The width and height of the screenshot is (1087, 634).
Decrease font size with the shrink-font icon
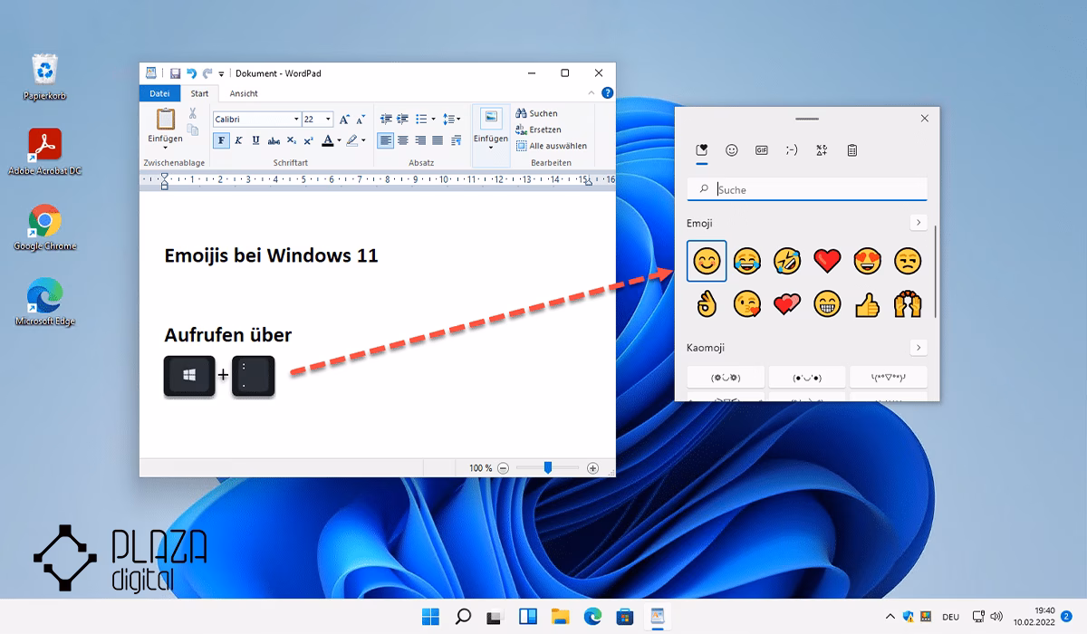coord(361,119)
